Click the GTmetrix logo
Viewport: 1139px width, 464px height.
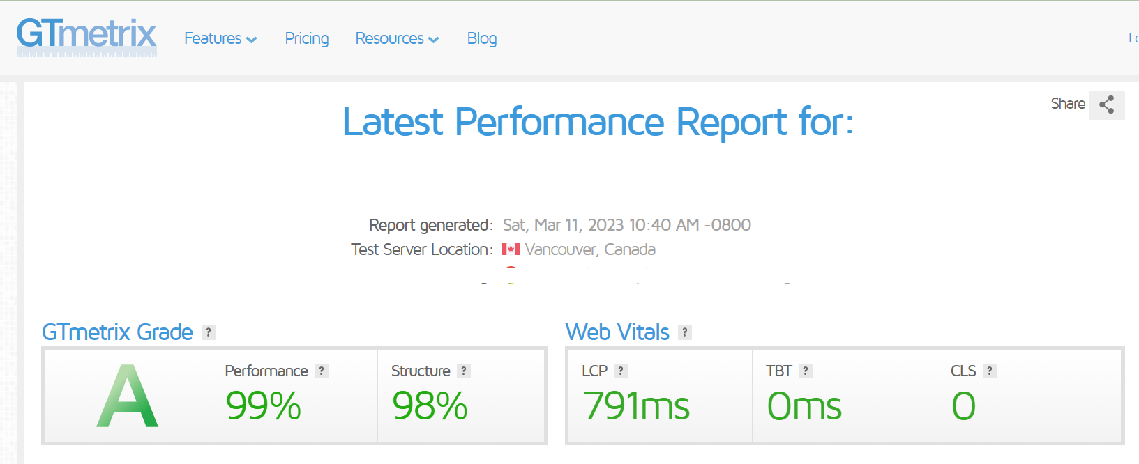point(86,37)
